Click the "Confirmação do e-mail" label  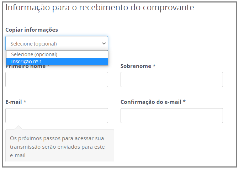point(151,102)
